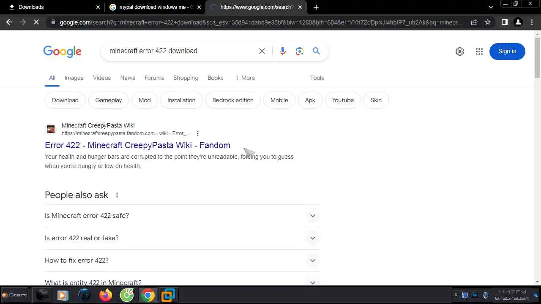
Task: Expand 'How to fix error 422?' question
Action: tap(183, 261)
